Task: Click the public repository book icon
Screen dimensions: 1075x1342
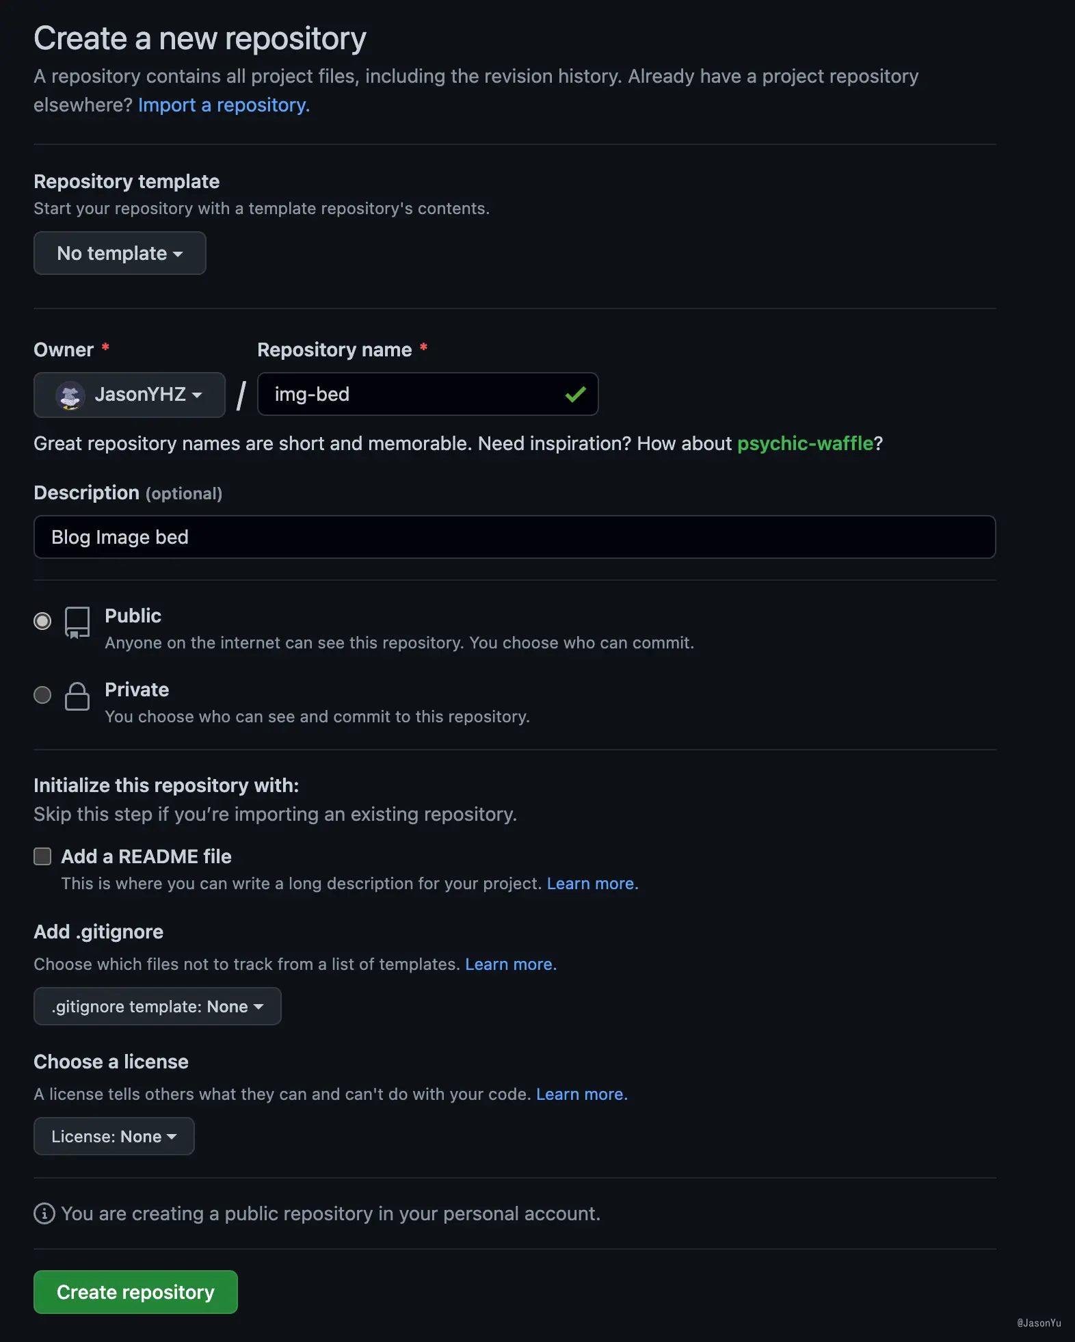Action: click(77, 622)
